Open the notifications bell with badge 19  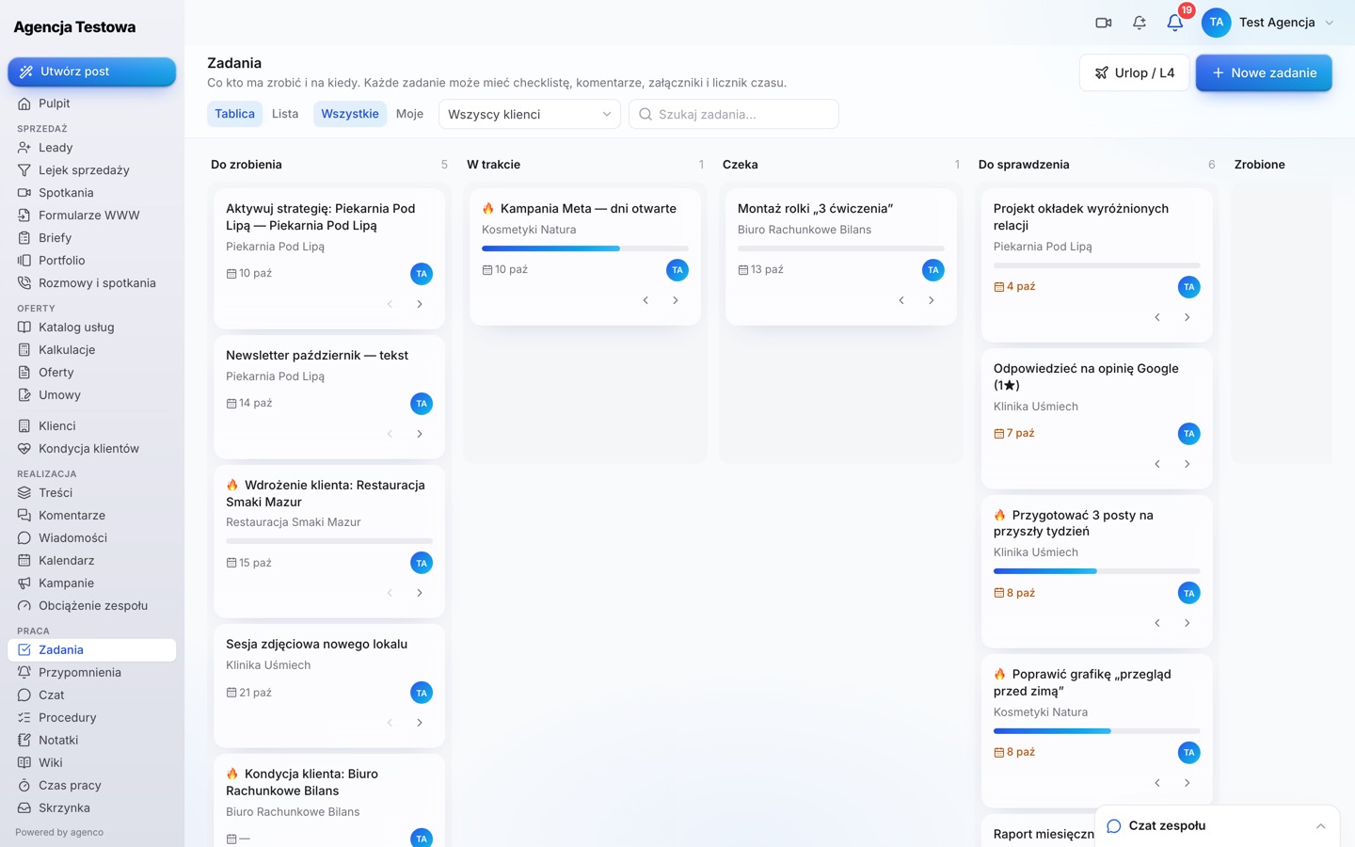coord(1175,23)
